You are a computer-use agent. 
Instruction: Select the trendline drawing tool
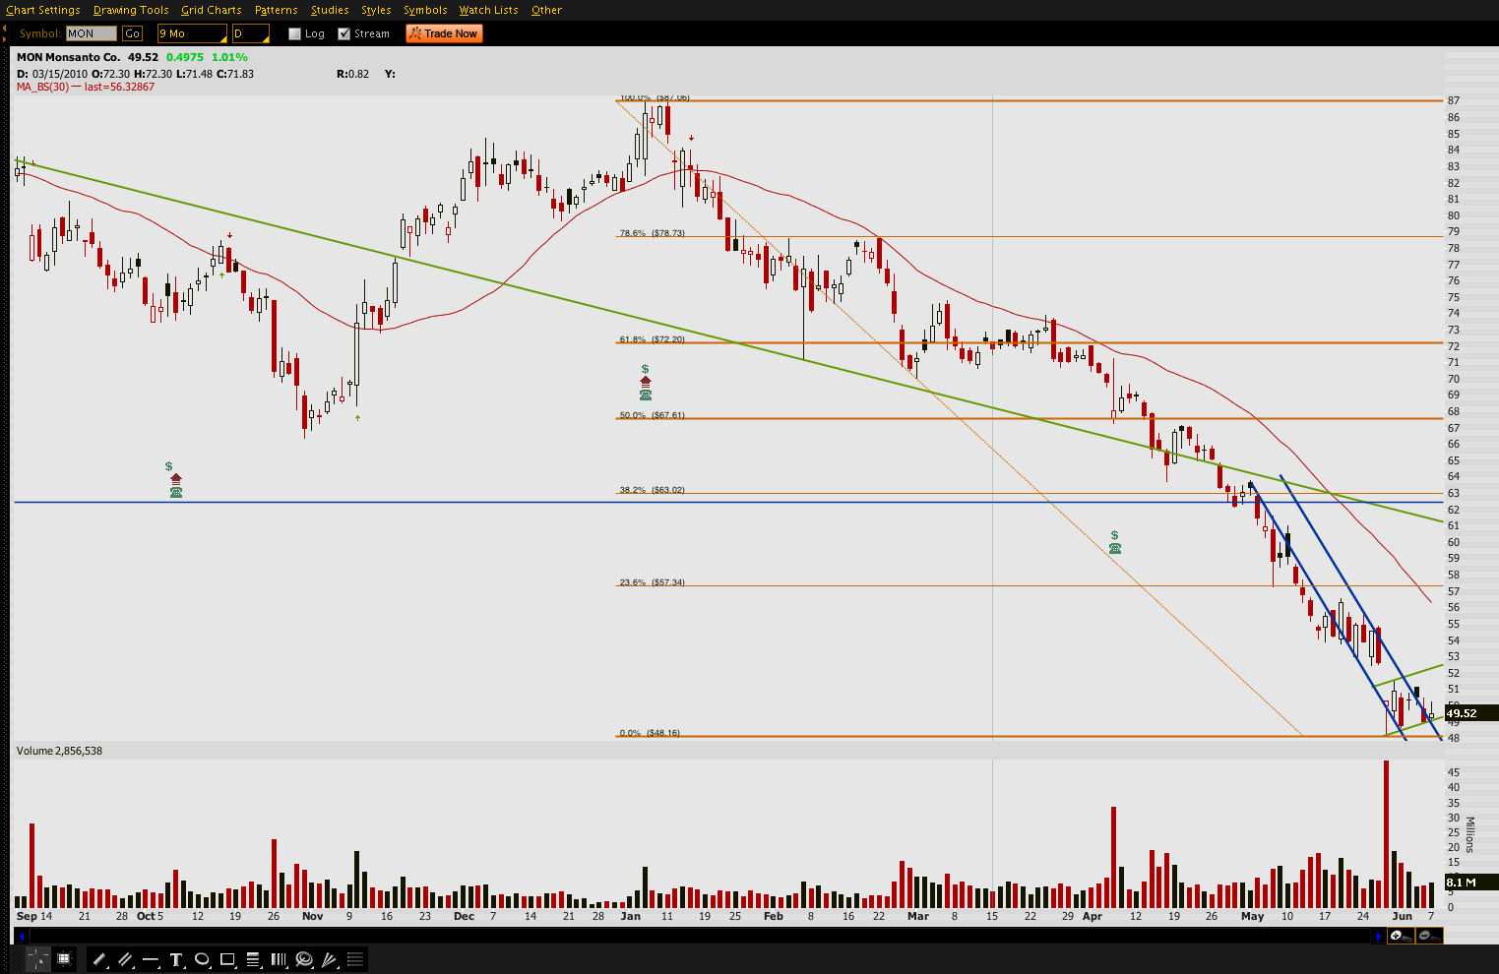pos(99,959)
